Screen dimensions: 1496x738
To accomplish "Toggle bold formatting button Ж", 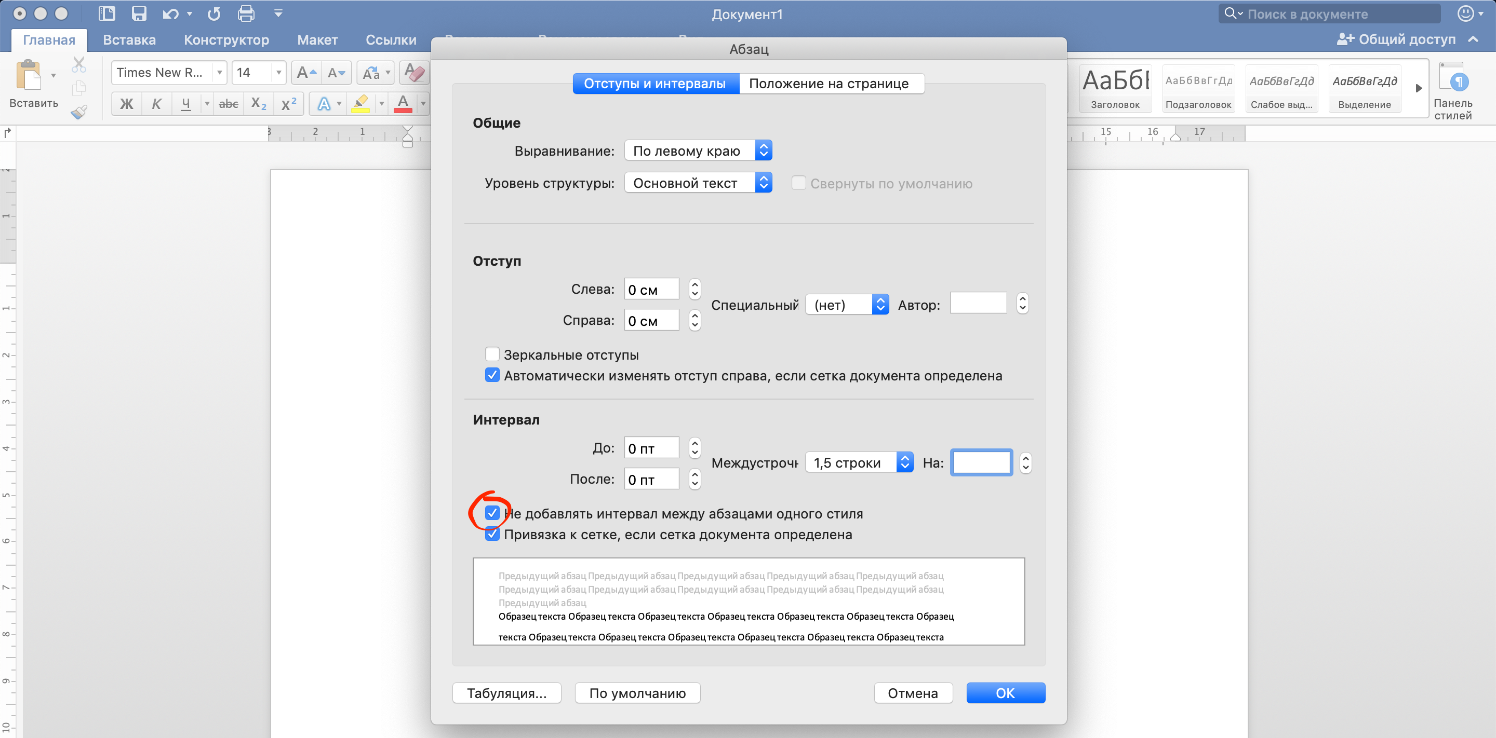I will click(126, 104).
